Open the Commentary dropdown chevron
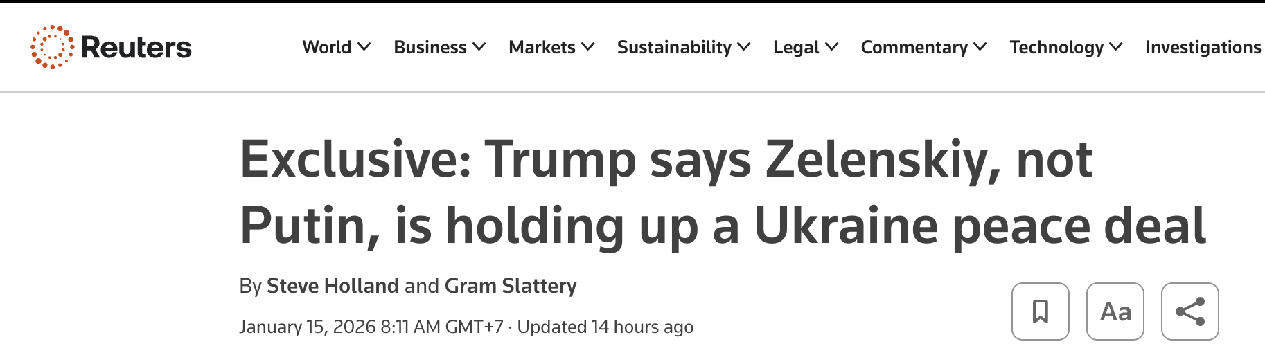 pos(980,47)
